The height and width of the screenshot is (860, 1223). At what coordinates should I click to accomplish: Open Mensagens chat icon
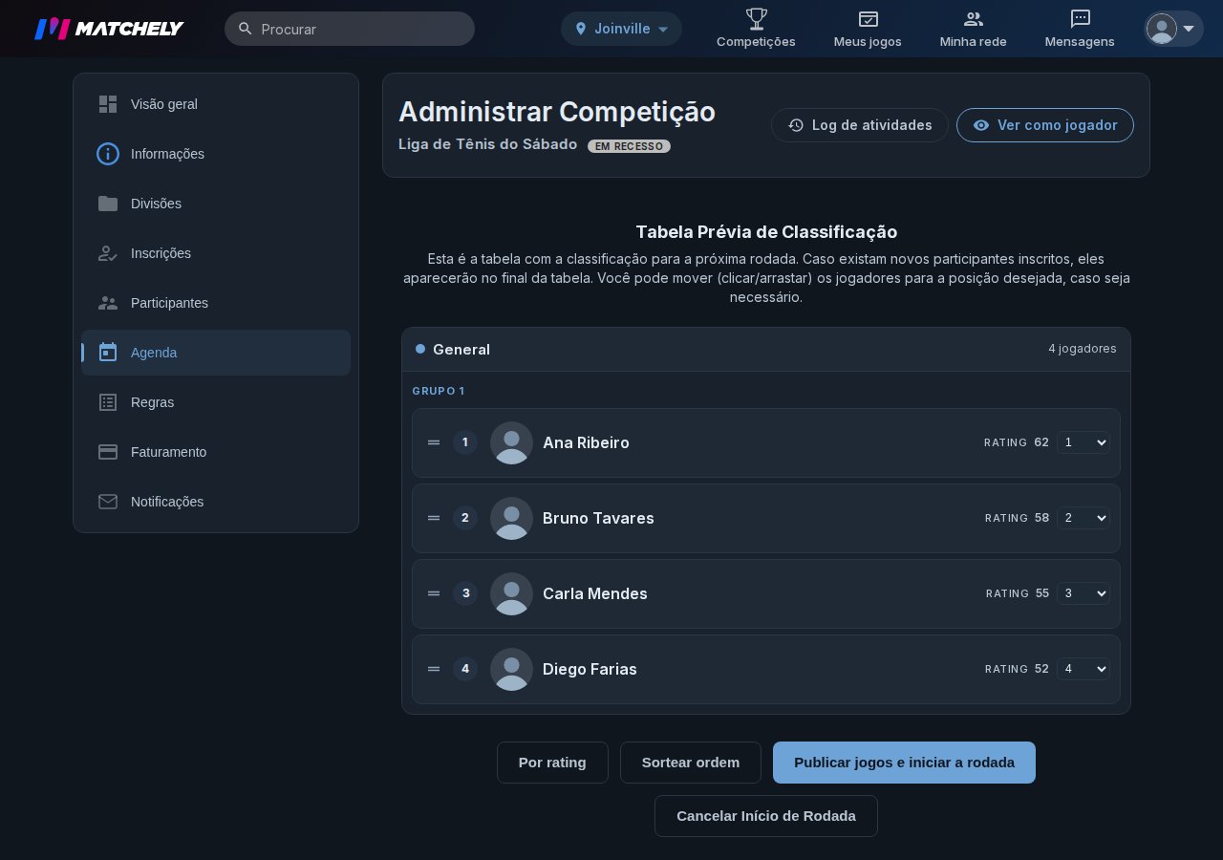(x=1080, y=18)
